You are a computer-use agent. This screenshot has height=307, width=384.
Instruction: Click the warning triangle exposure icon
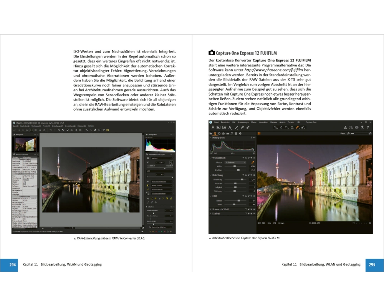pos(345,127)
